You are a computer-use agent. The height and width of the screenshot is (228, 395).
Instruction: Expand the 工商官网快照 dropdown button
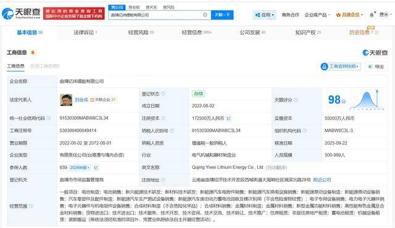(341, 67)
